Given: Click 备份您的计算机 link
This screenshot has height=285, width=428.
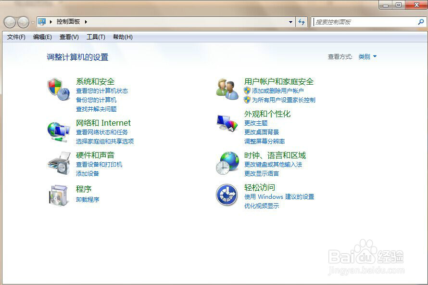Looking at the screenshot, I should (96, 100).
